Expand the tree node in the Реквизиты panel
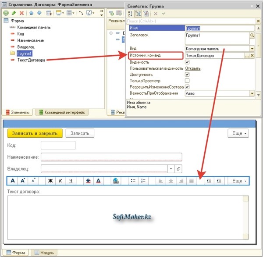Viewport: 263px width, 257px height. tap(111, 33)
